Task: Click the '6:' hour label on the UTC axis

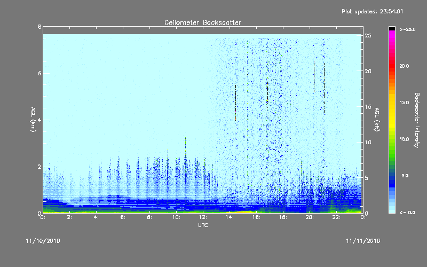Action: 123,217
